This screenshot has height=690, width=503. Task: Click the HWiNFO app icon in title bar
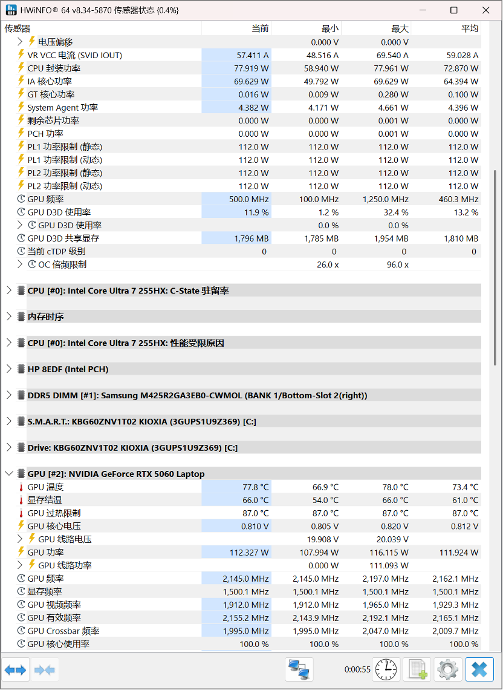[10, 10]
